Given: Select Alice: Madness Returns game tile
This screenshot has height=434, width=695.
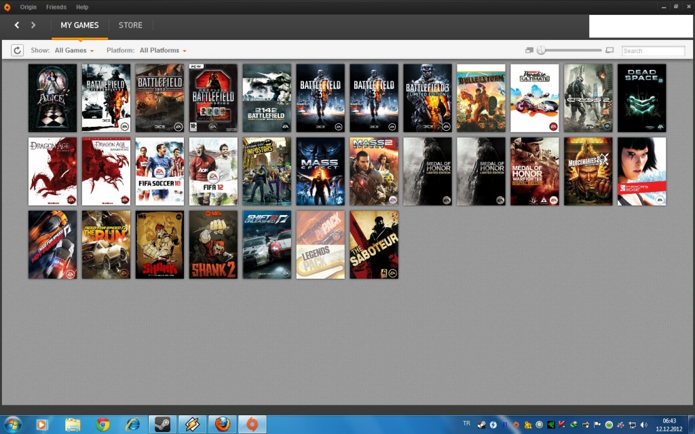Looking at the screenshot, I should pyautogui.click(x=52, y=98).
